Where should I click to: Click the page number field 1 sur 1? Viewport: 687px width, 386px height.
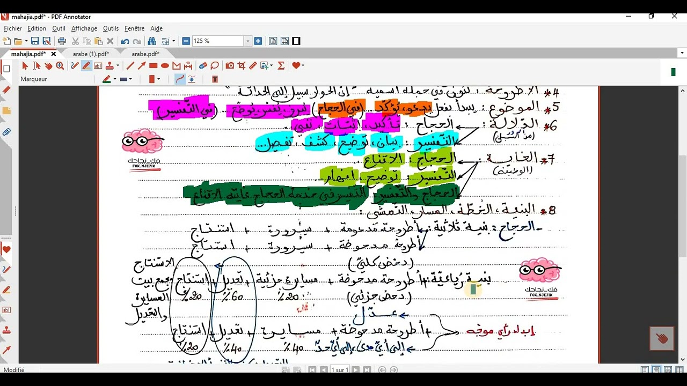(339, 370)
